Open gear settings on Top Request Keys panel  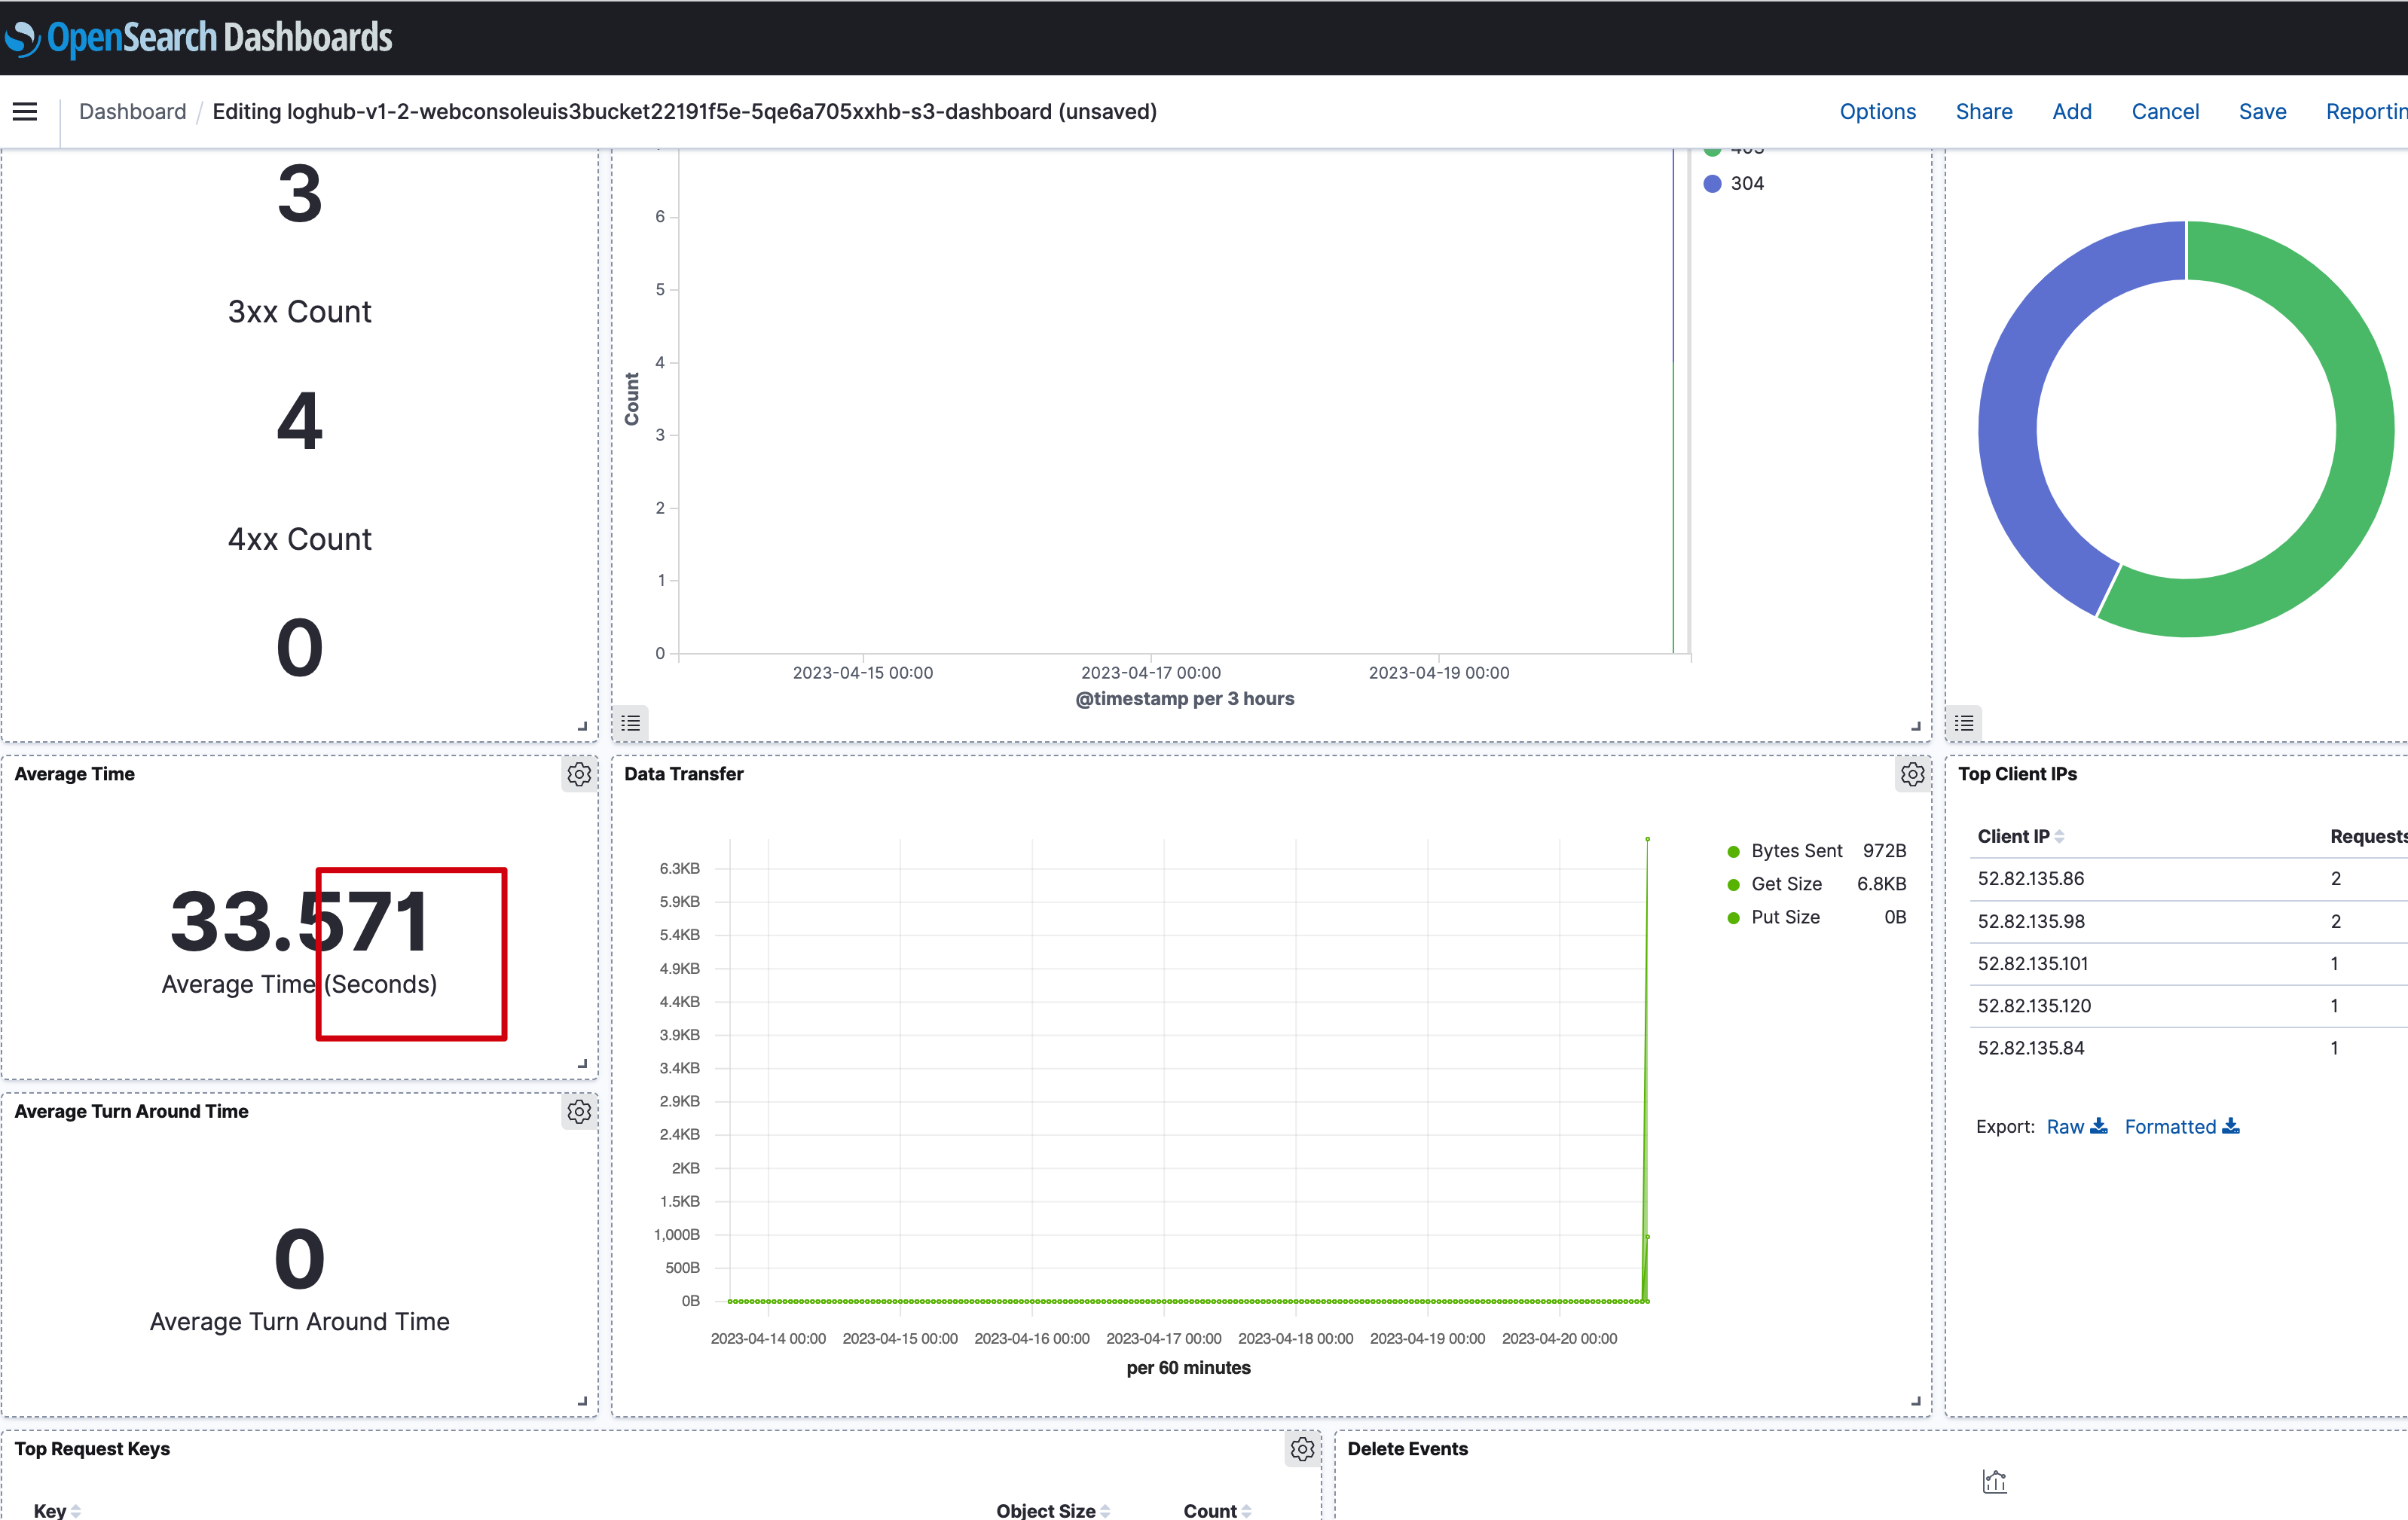click(x=1301, y=1448)
